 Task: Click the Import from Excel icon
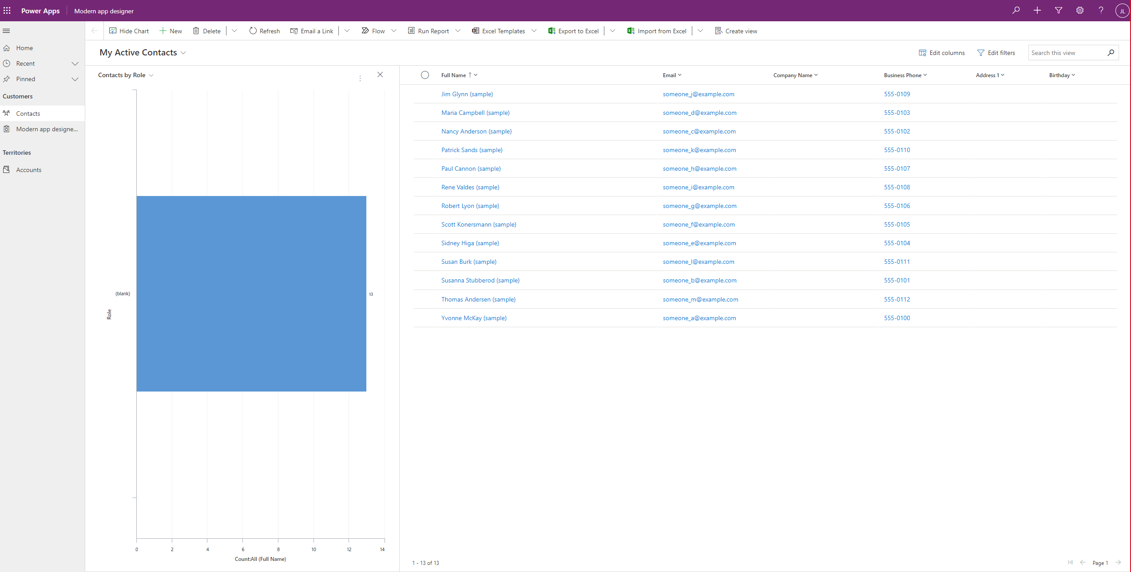tap(631, 31)
